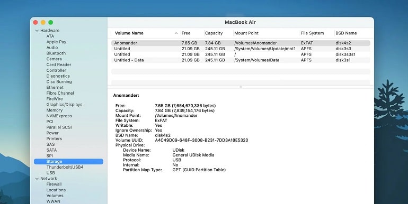Select Locations under Network
The width and height of the screenshot is (408, 204).
tap(56, 190)
